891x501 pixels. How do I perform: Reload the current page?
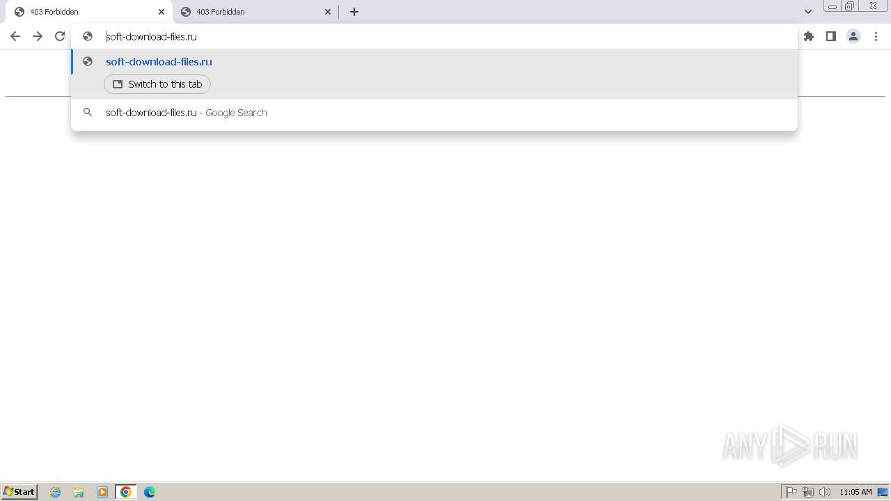(x=60, y=36)
